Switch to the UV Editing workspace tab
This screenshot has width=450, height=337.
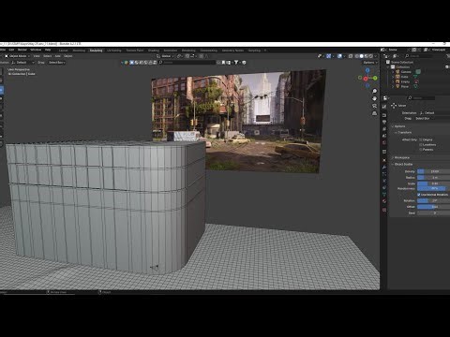tap(114, 51)
